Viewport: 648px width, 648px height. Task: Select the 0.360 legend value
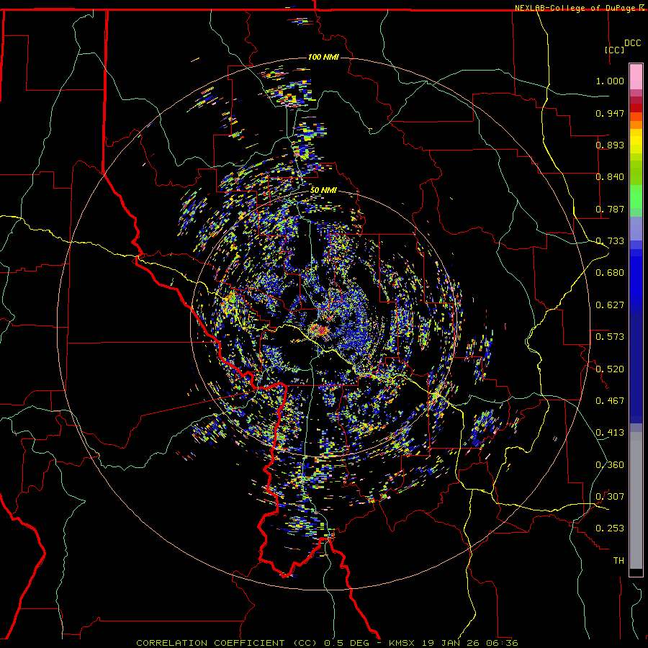[x=610, y=465]
